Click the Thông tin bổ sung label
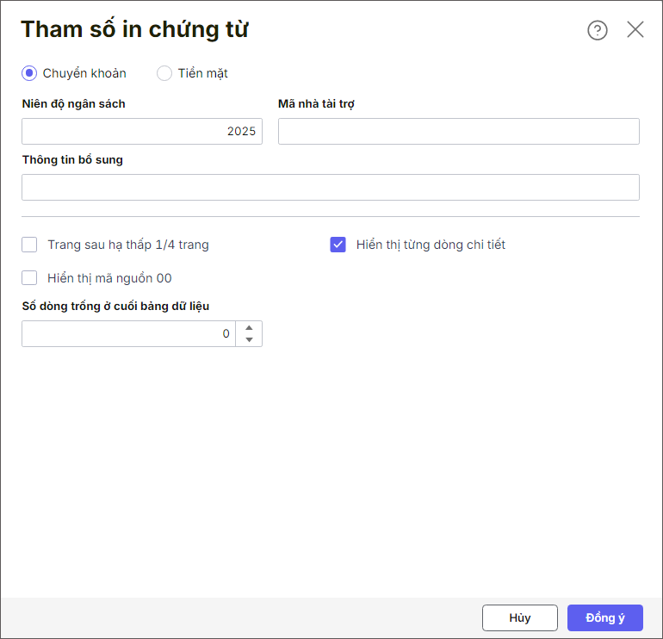The image size is (663, 639). pyautogui.click(x=72, y=159)
